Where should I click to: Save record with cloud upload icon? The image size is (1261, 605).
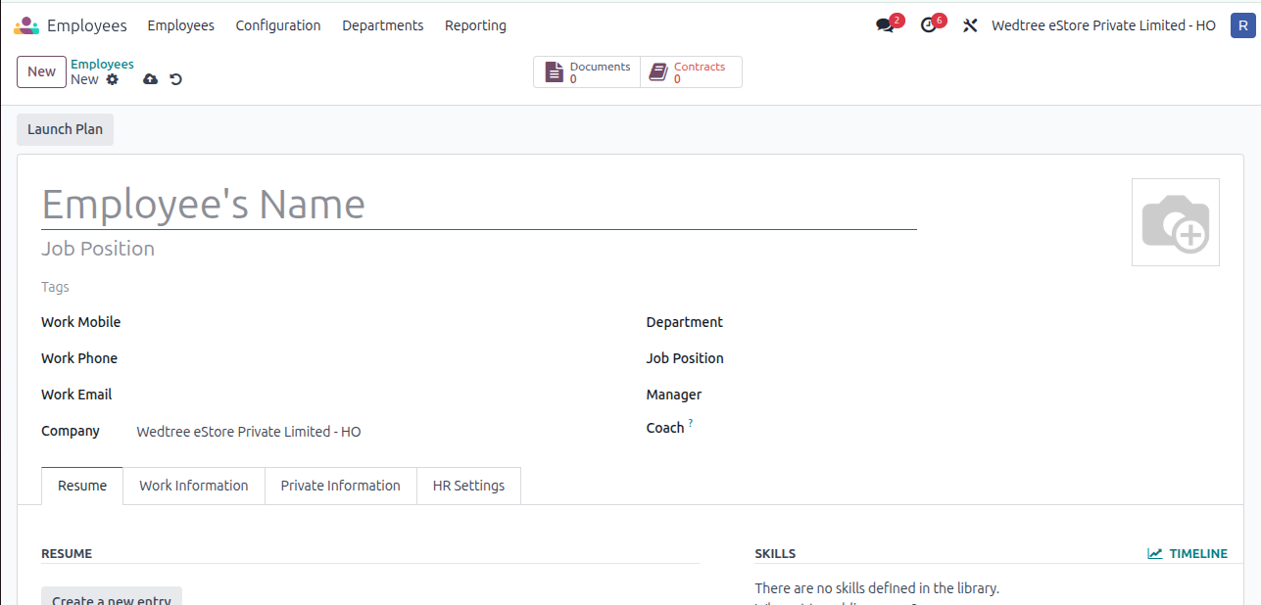pyautogui.click(x=150, y=79)
